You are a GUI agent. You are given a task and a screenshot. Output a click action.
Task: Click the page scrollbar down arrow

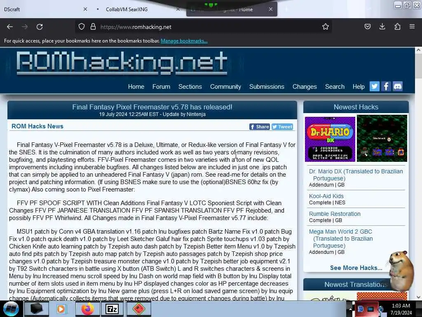click(x=418, y=297)
